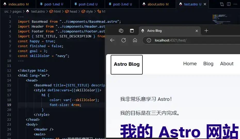Open About link in site navigation
The image size is (240, 139).
(227, 64)
